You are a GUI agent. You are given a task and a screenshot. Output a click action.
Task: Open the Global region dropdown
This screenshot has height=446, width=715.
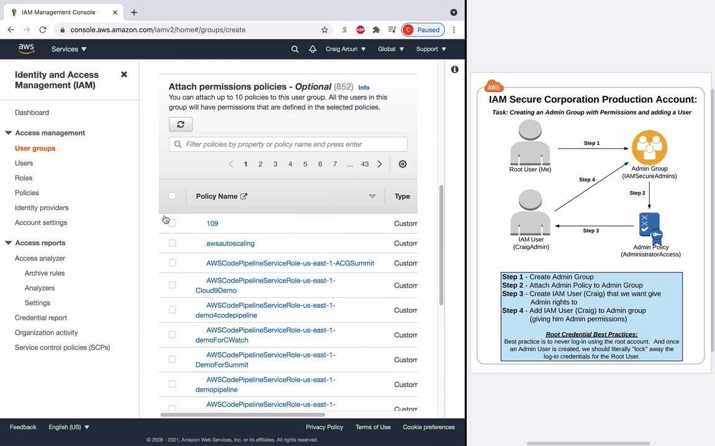pos(391,49)
